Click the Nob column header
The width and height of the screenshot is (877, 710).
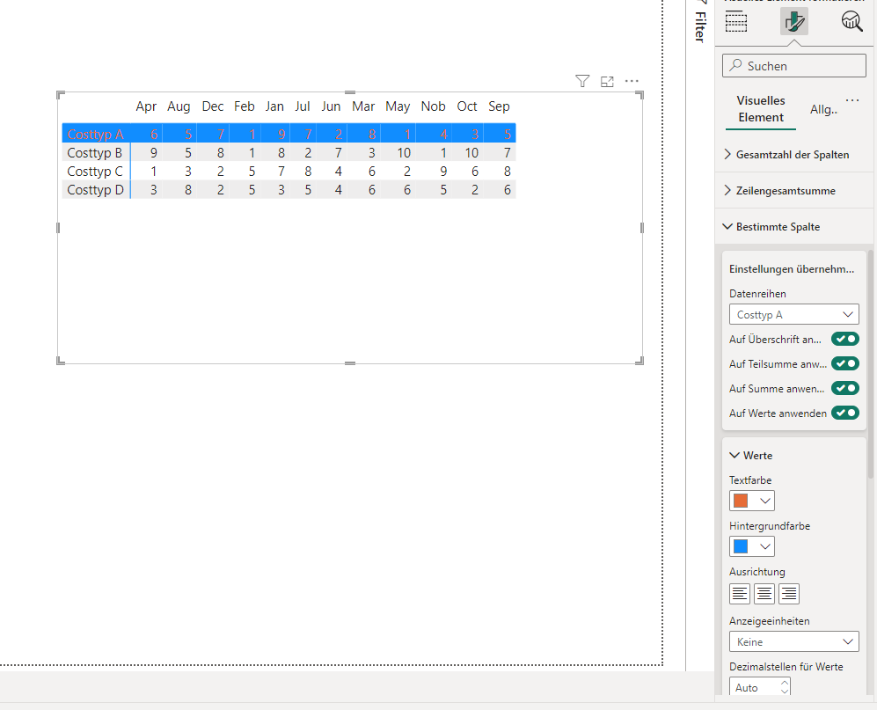[x=433, y=106]
